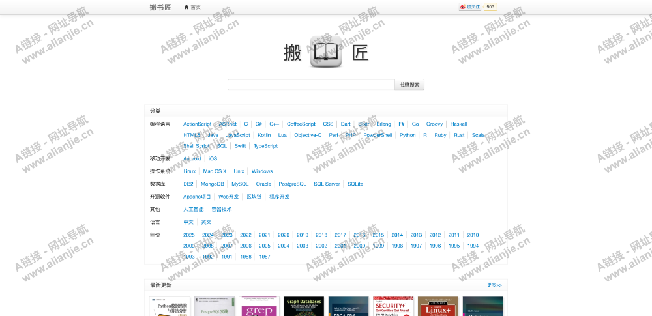The height and width of the screenshot is (316, 652).
Task: Click the home icon next to 首页
Action: 186,7
